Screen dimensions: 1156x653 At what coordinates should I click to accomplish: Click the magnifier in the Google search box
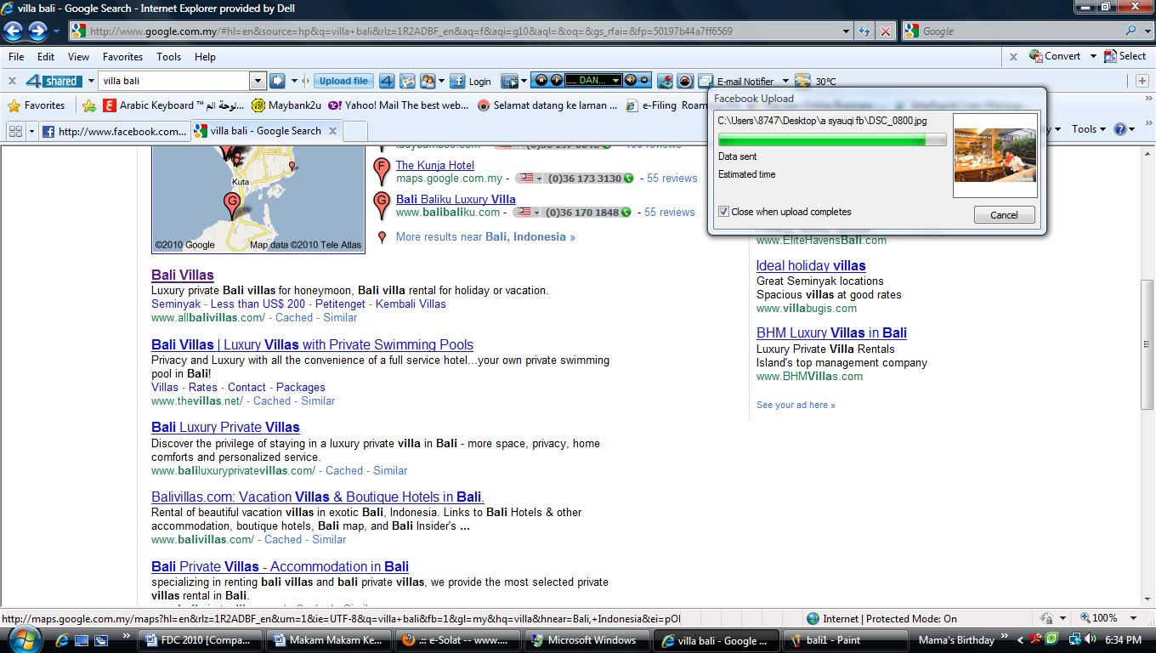1130,31
